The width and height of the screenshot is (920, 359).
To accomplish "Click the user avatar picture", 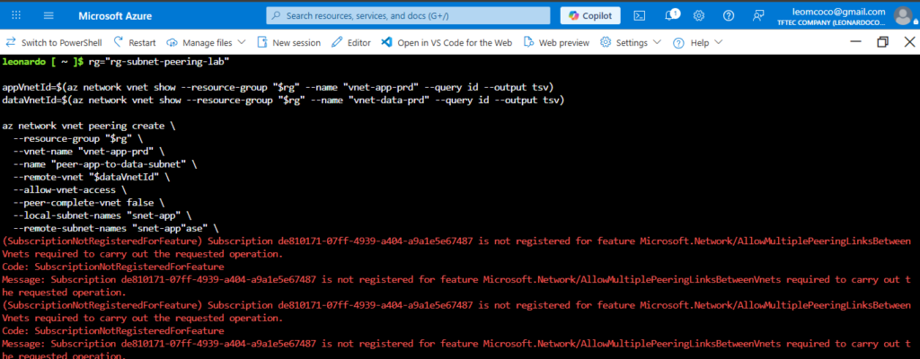I will 903,16.
